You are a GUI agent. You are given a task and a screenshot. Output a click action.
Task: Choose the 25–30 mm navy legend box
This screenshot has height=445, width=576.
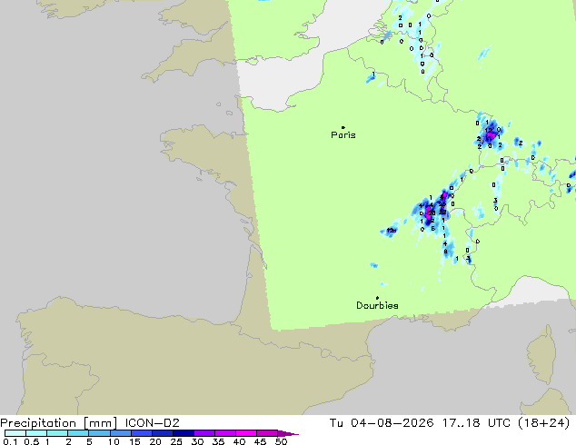coord(183,433)
